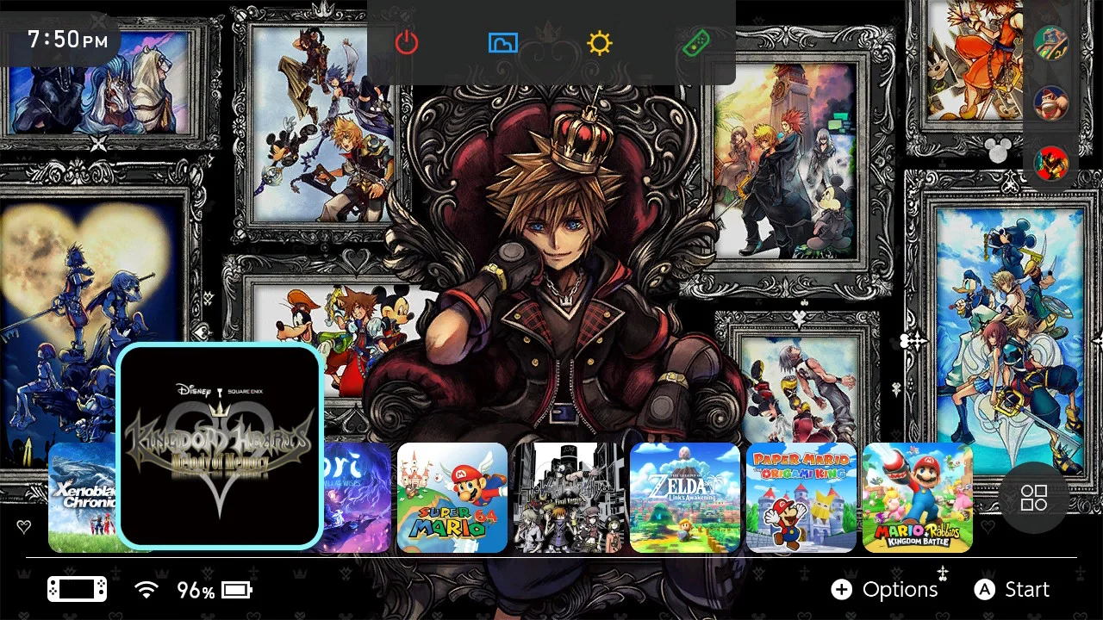The image size is (1103, 620).
Task: Launch Kingdom Hearts Melody of Memory
Action: pos(220,446)
